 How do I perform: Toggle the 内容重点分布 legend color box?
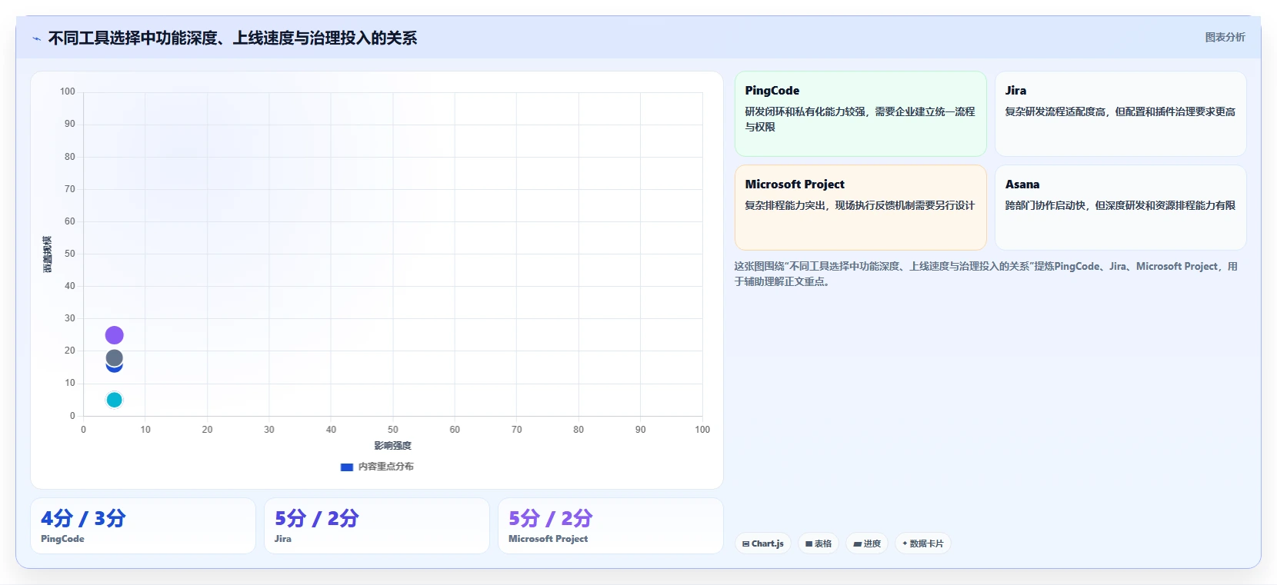click(x=347, y=467)
